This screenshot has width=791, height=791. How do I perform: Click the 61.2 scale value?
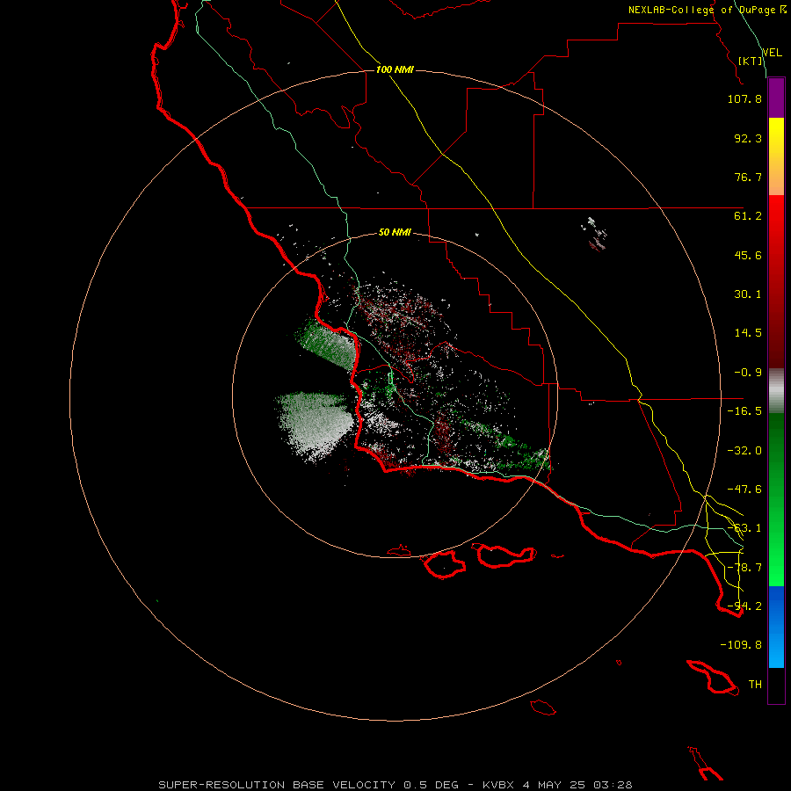pyautogui.click(x=748, y=216)
